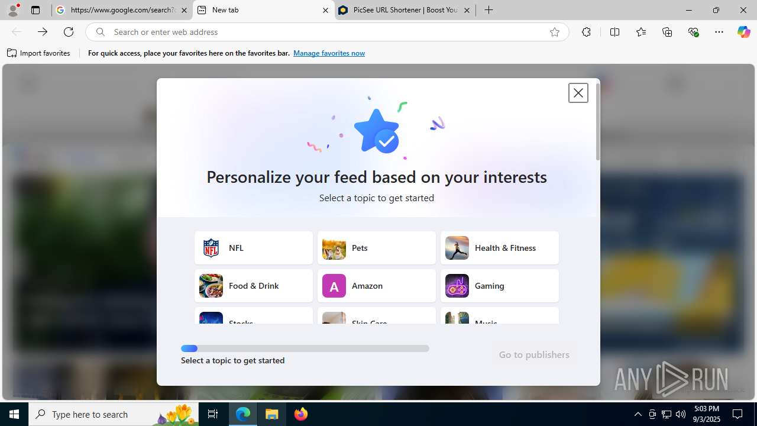The height and width of the screenshot is (426, 757).
Task: Close the personalize feed dialog
Action: pyautogui.click(x=578, y=93)
